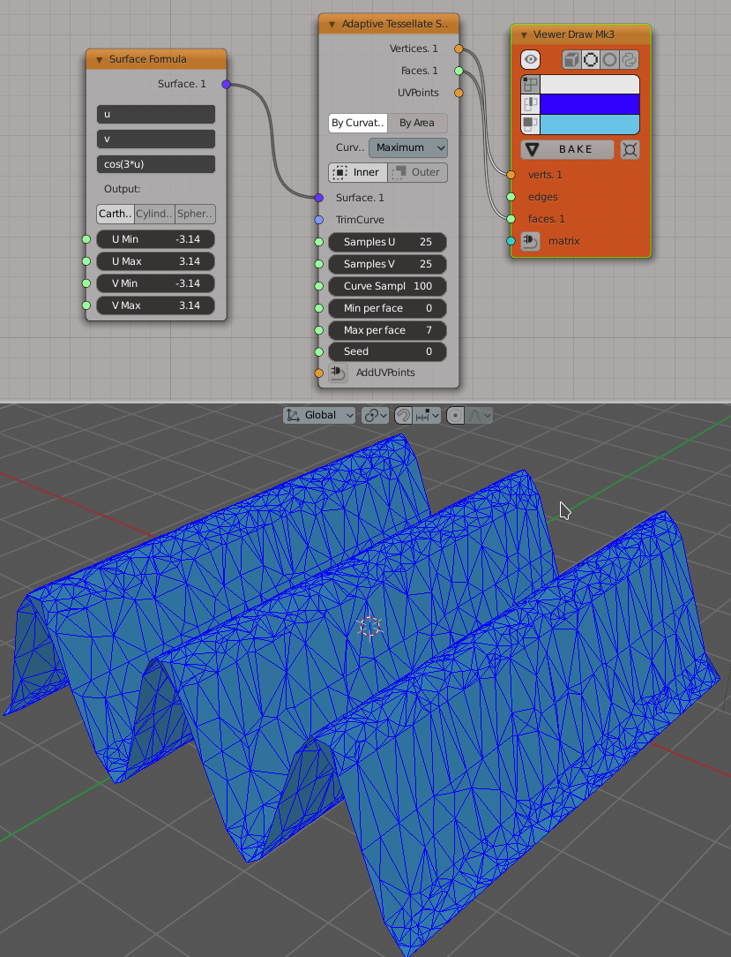Open light blue face color swatch
This screenshot has width=731, height=957.
click(x=590, y=124)
